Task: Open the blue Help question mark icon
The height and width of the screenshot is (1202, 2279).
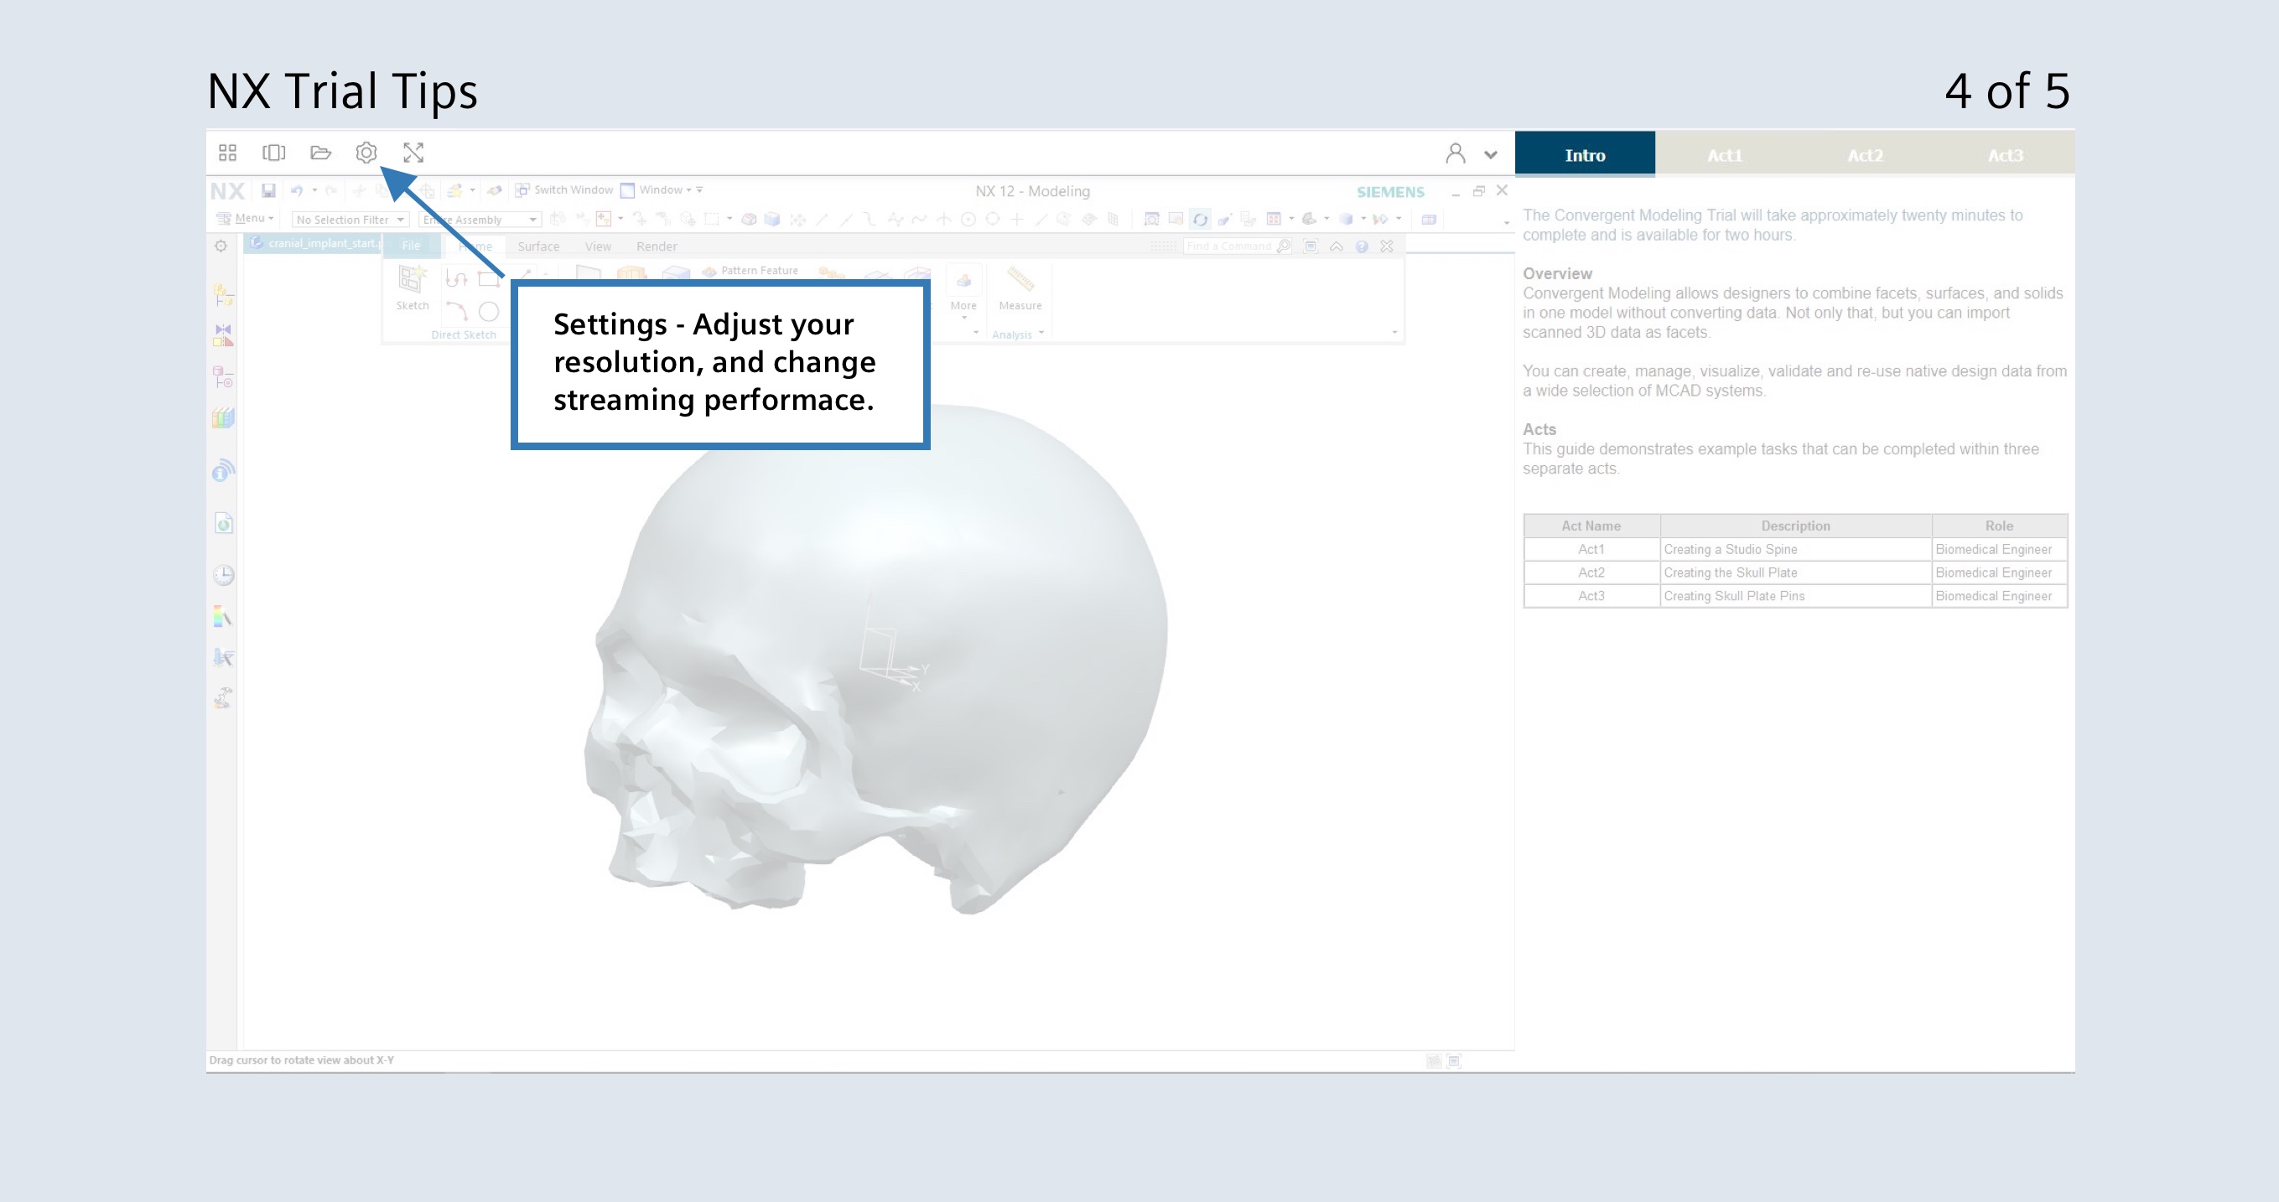Action: point(1363,246)
